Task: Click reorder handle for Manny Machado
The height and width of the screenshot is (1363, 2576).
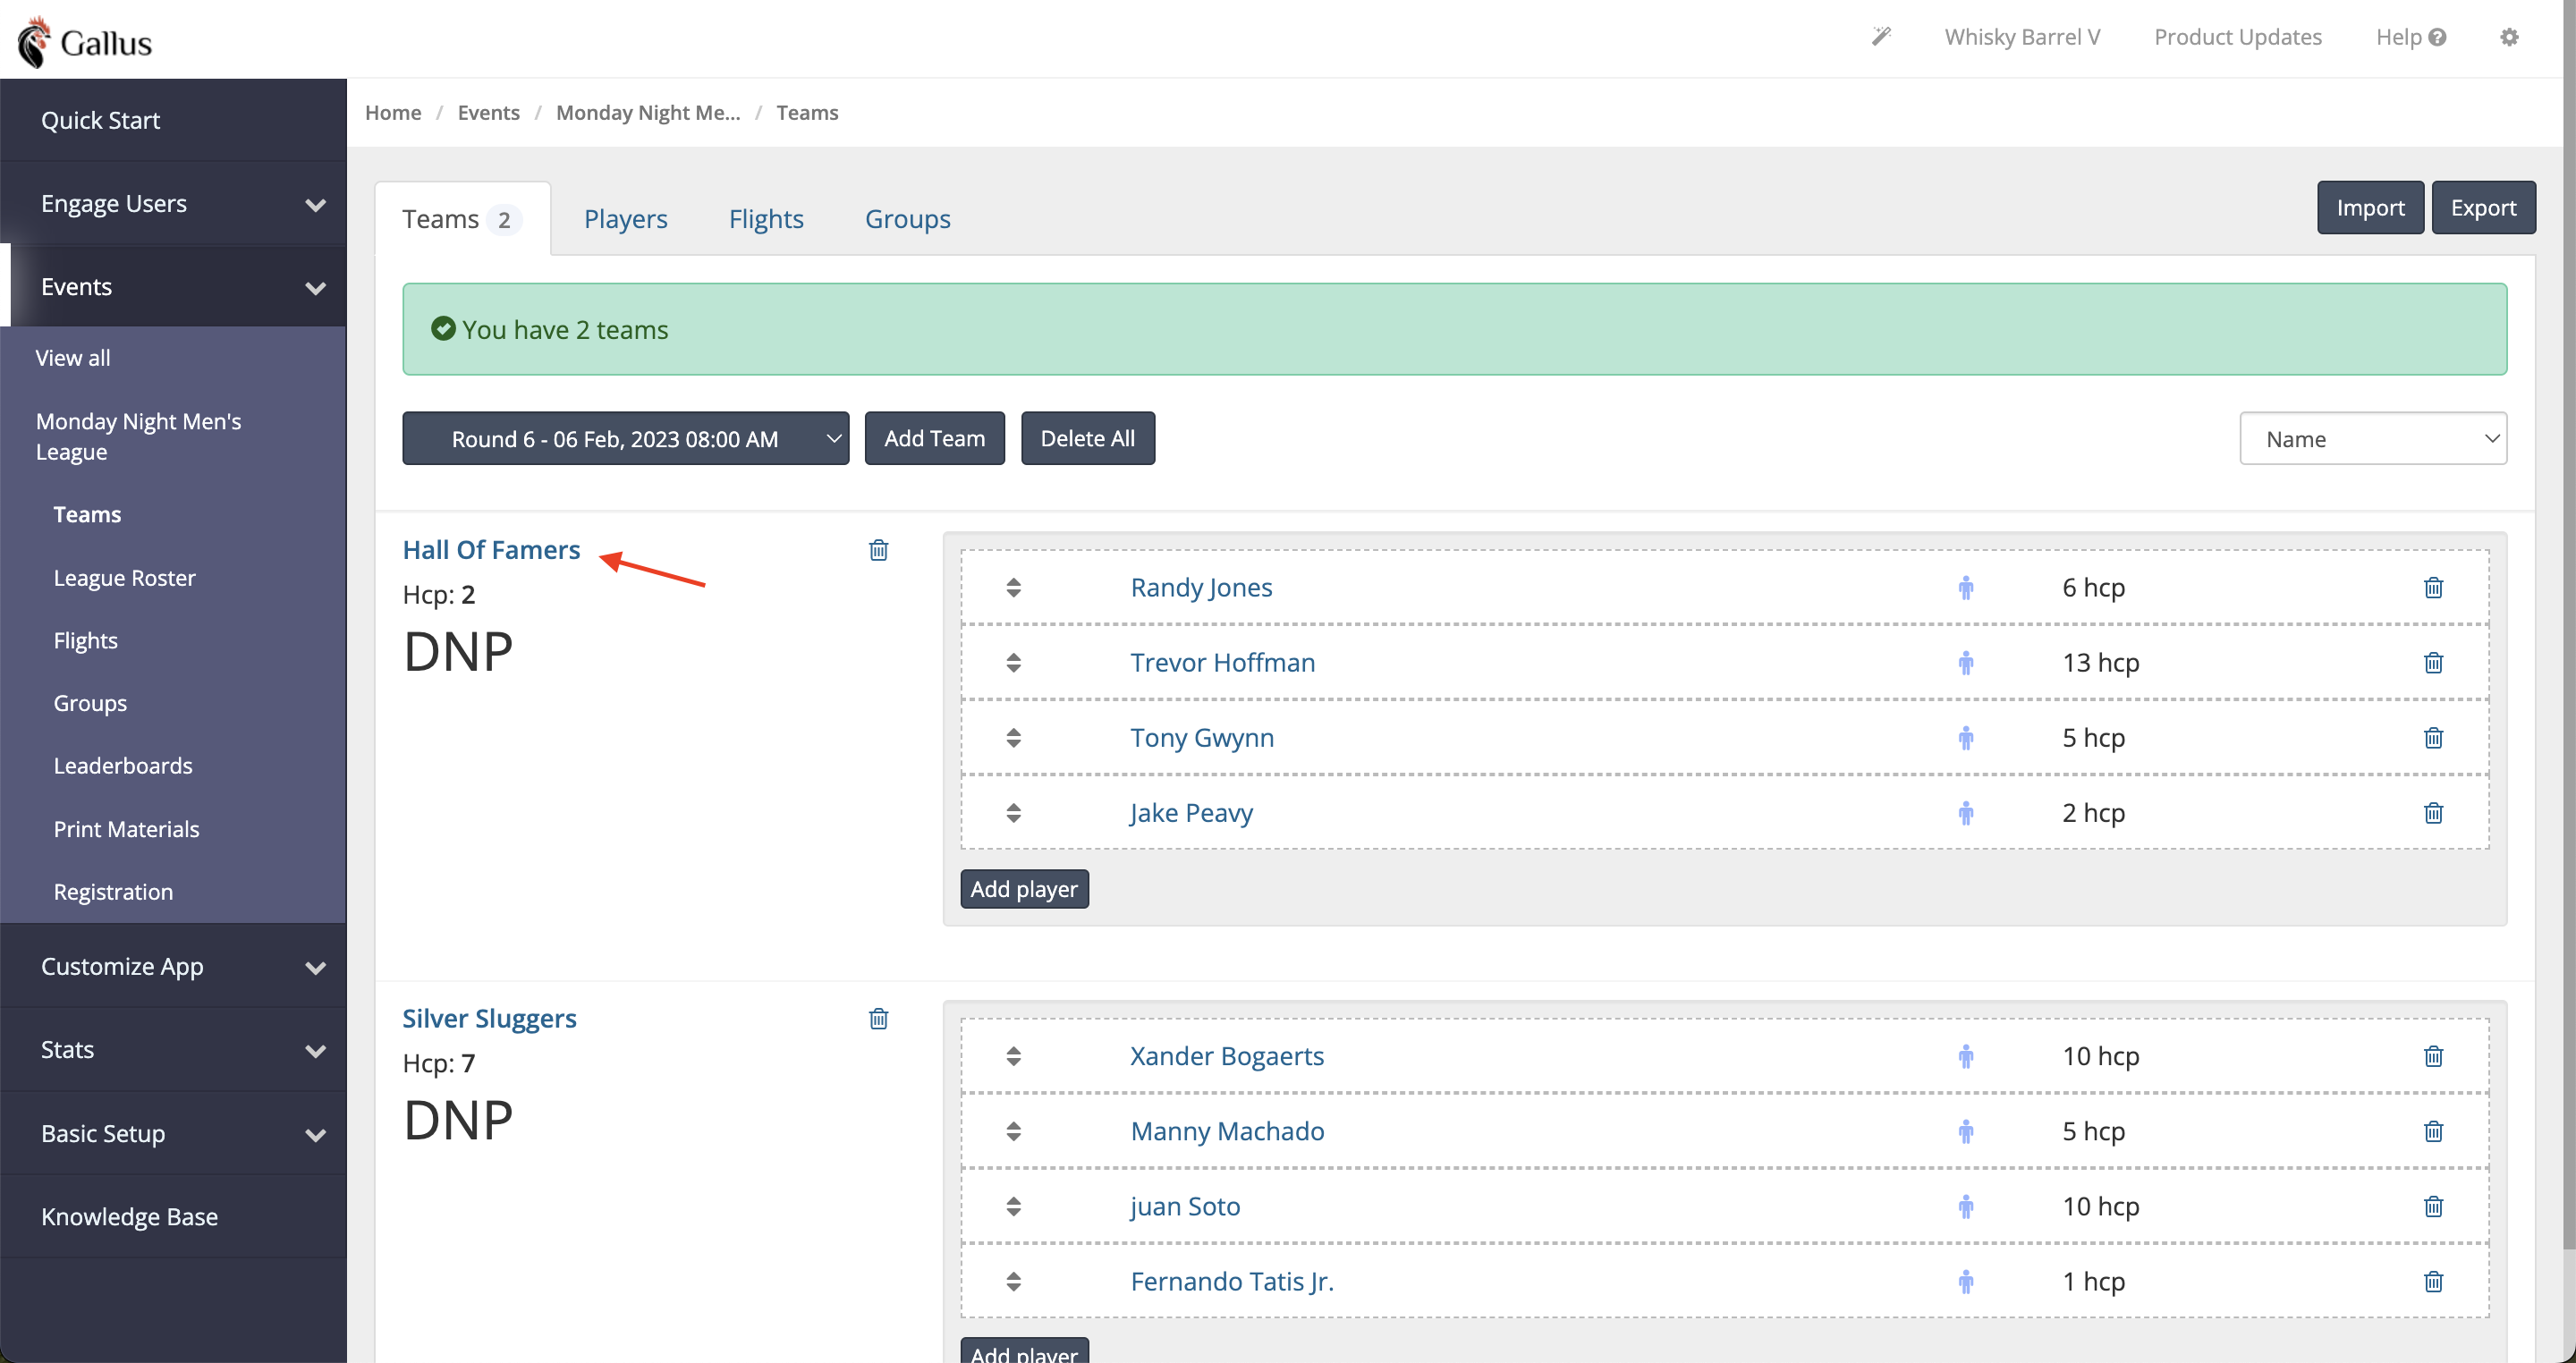Action: pos(1013,1131)
